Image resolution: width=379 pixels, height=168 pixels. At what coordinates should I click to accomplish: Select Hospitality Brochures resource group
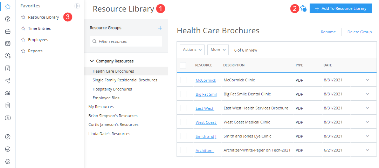112,89
